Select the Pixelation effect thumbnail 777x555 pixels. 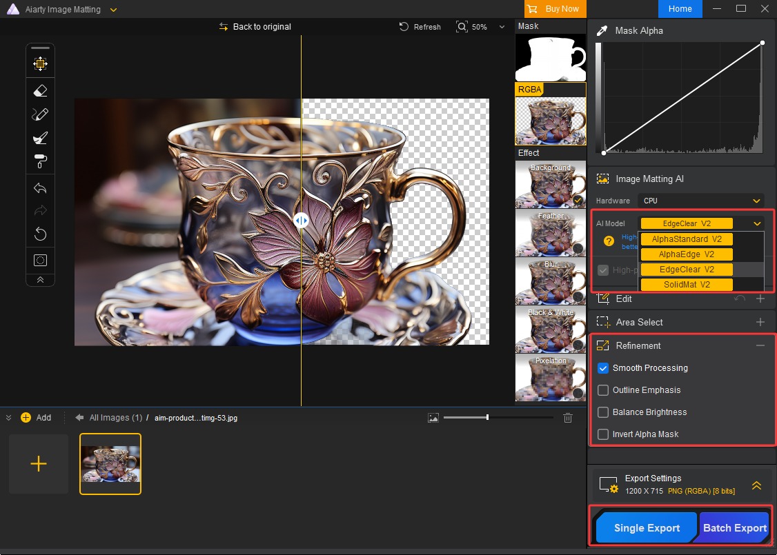point(551,379)
